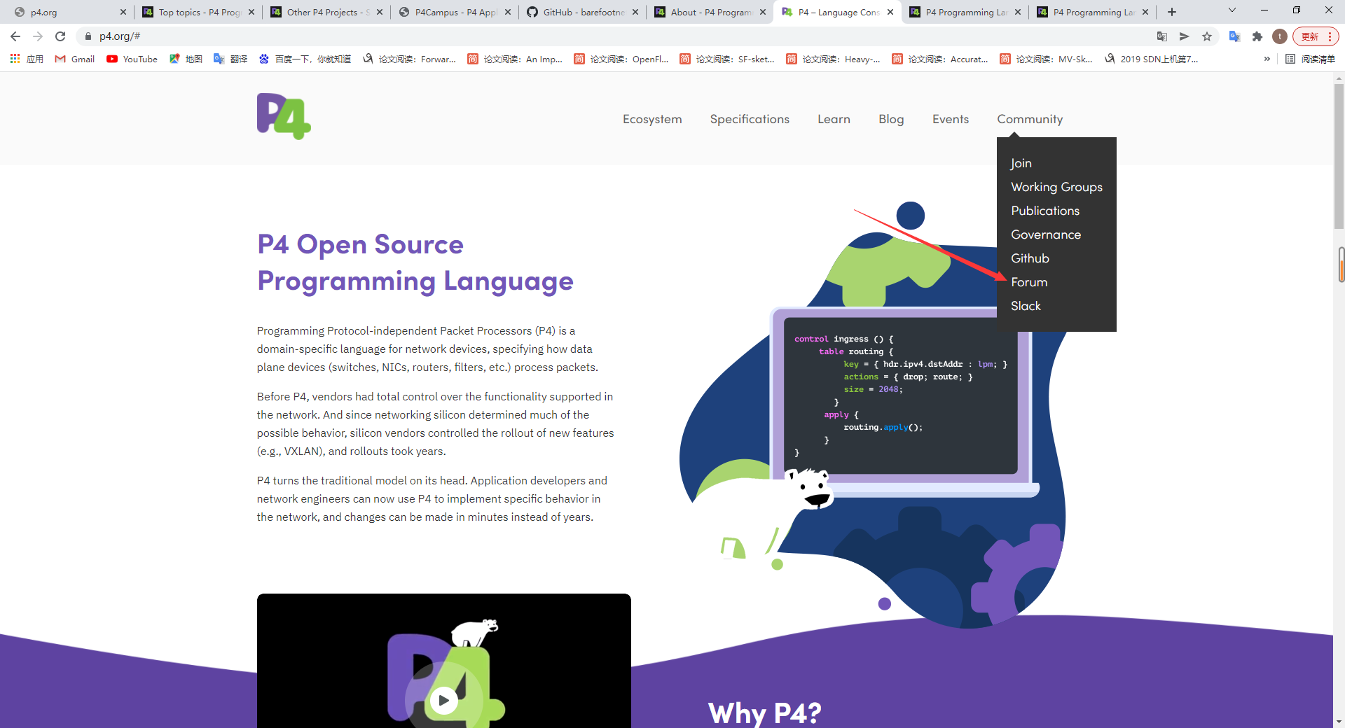Image resolution: width=1345 pixels, height=728 pixels.
Task: Play the P4 intro video
Action: click(x=443, y=700)
